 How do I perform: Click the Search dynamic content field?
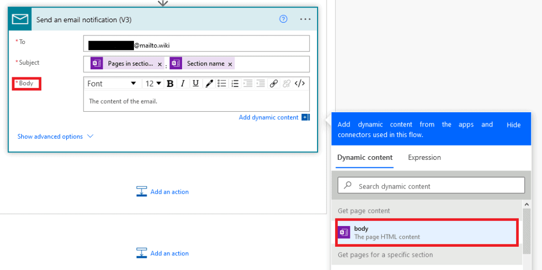tap(431, 185)
